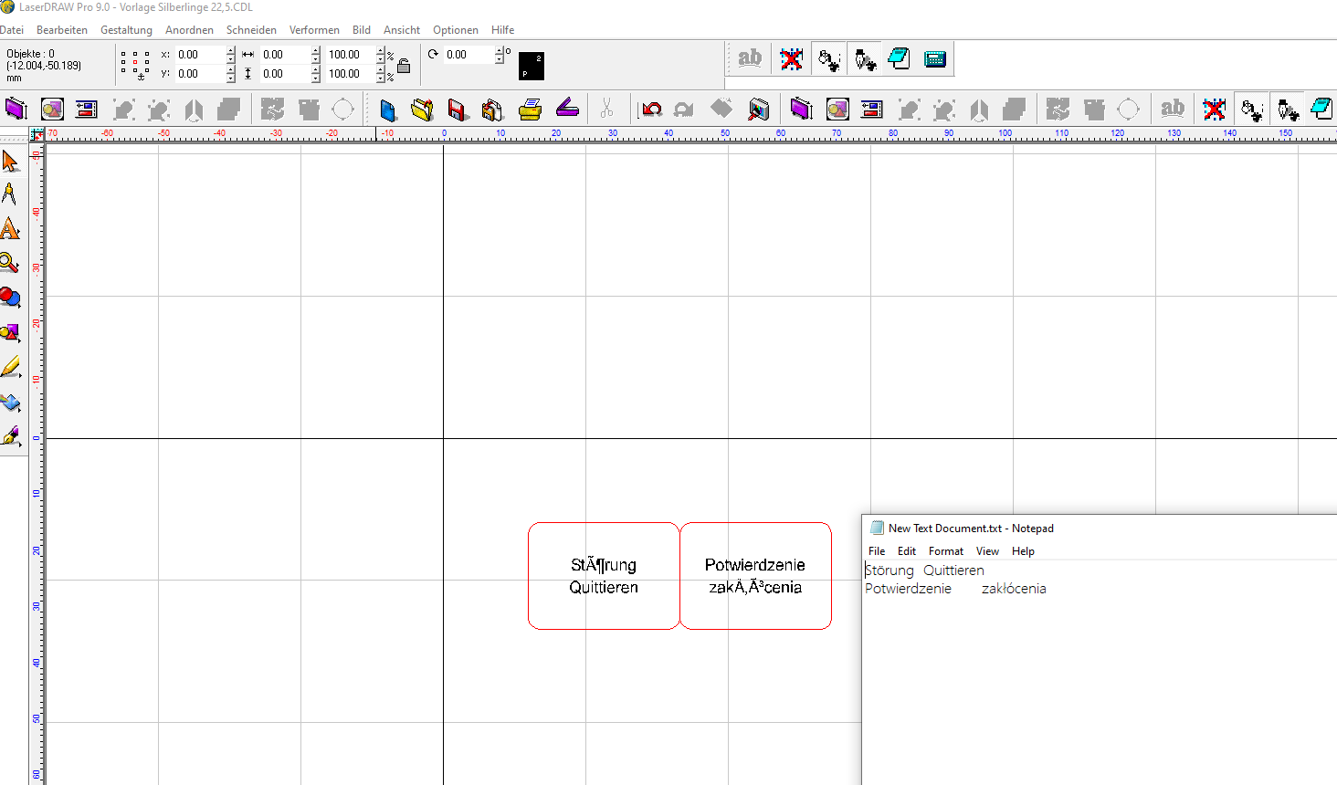Increase the rotation angle with up arrow
This screenshot has height=785, width=1337.
pyautogui.click(x=499, y=50)
